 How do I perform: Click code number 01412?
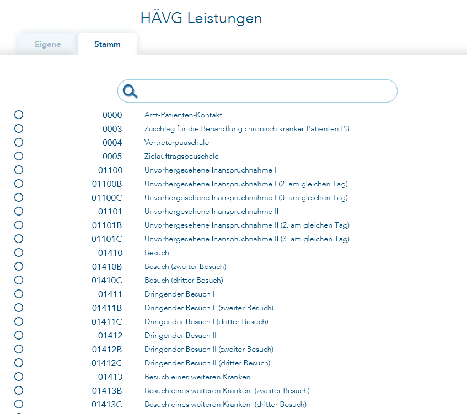(x=110, y=336)
